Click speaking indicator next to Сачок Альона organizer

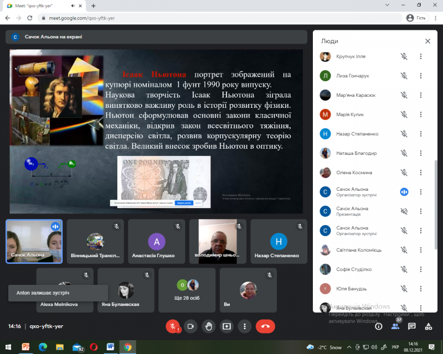tap(404, 192)
